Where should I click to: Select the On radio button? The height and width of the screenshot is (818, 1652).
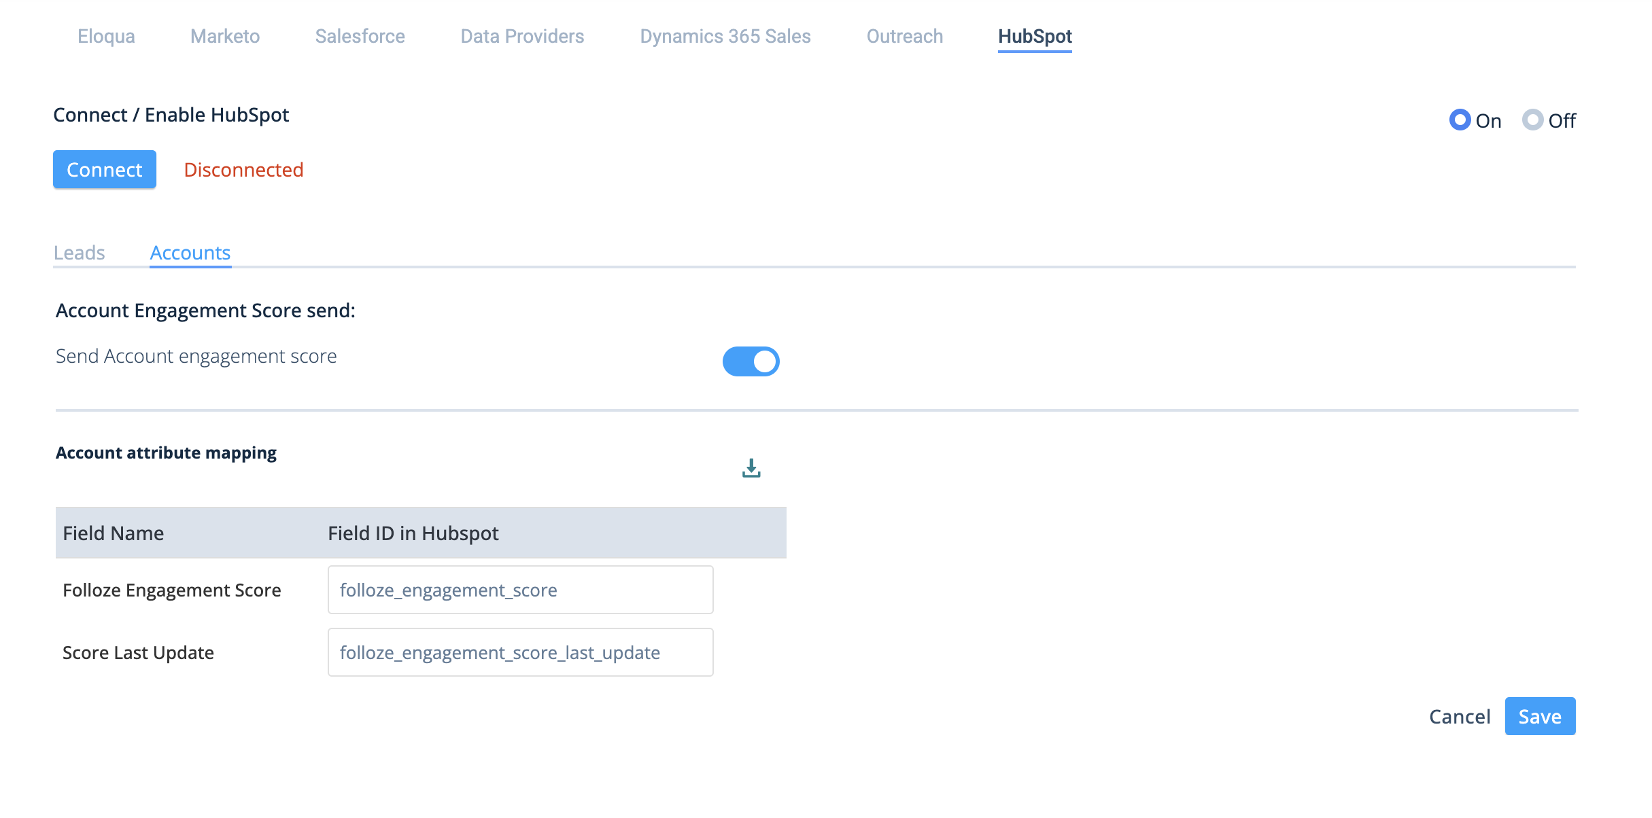(x=1459, y=120)
